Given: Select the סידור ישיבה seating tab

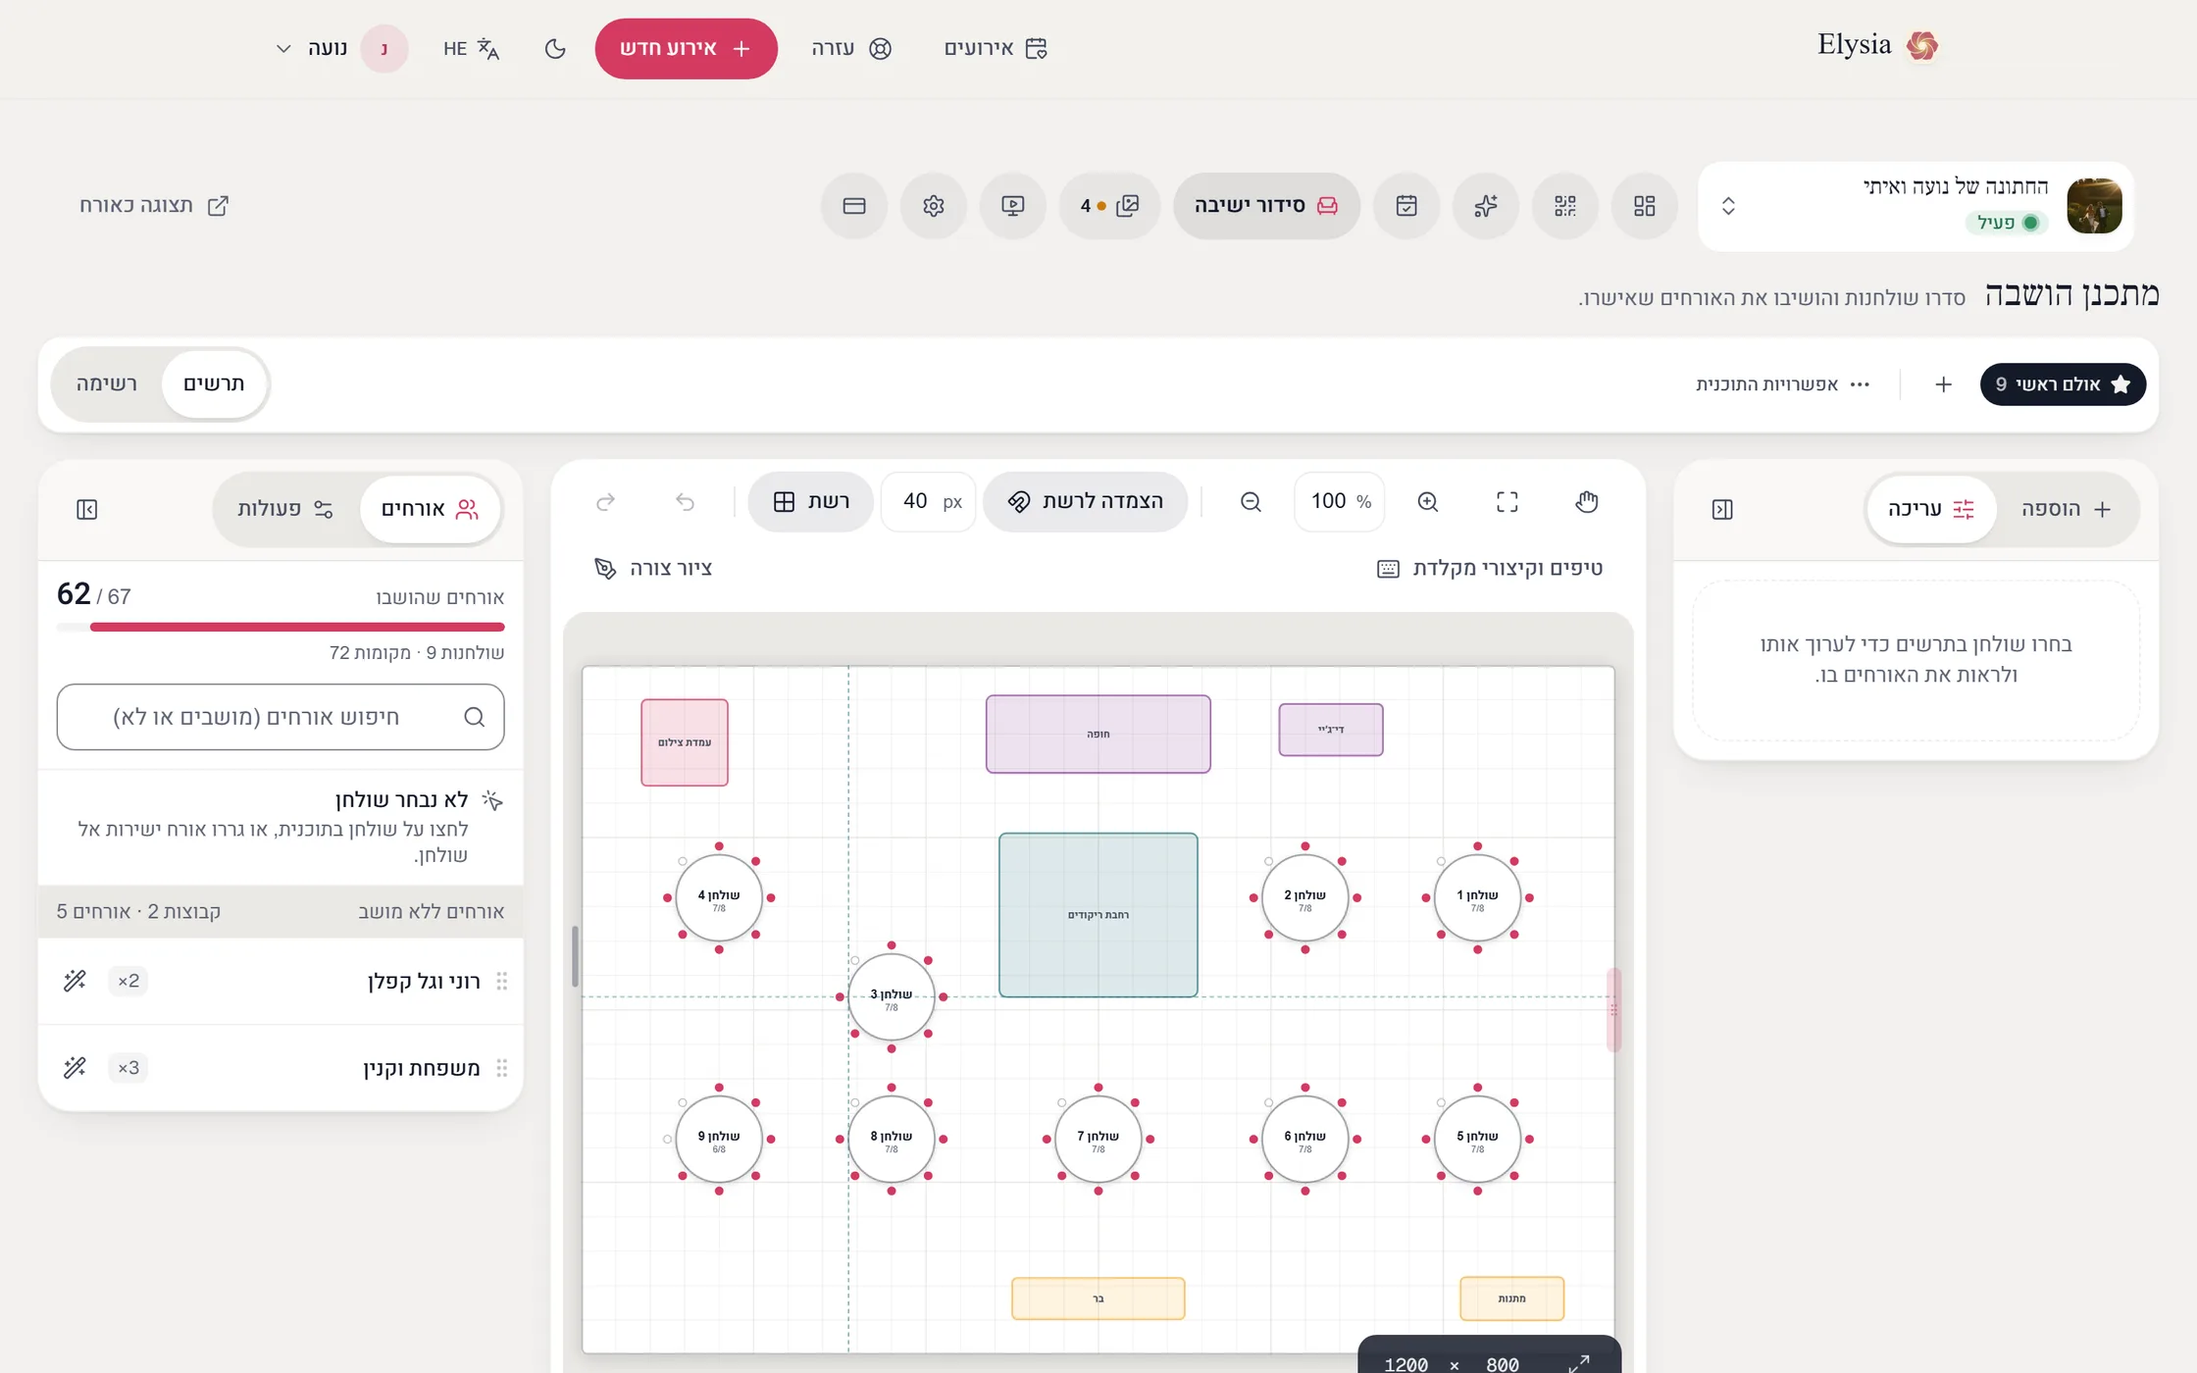Looking at the screenshot, I should tap(1266, 206).
